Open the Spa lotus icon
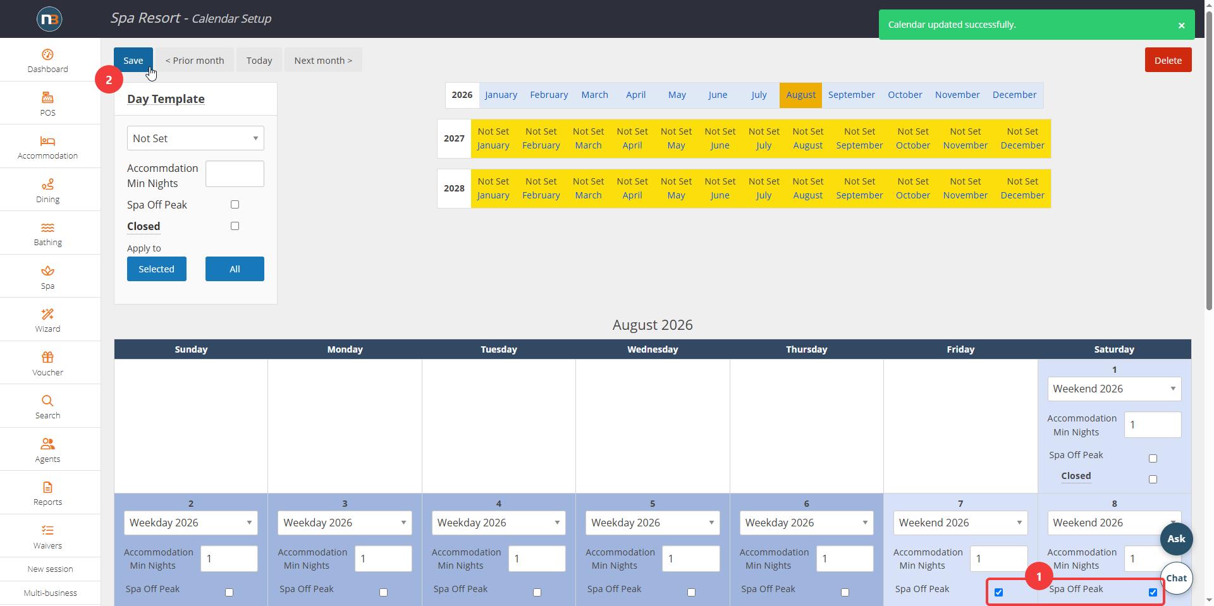1214x606 pixels. [47, 271]
